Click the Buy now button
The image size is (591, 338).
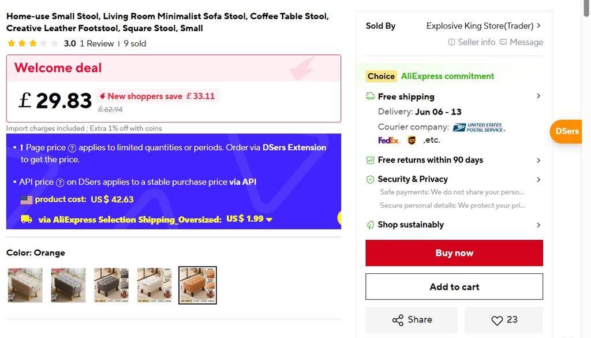point(454,253)
